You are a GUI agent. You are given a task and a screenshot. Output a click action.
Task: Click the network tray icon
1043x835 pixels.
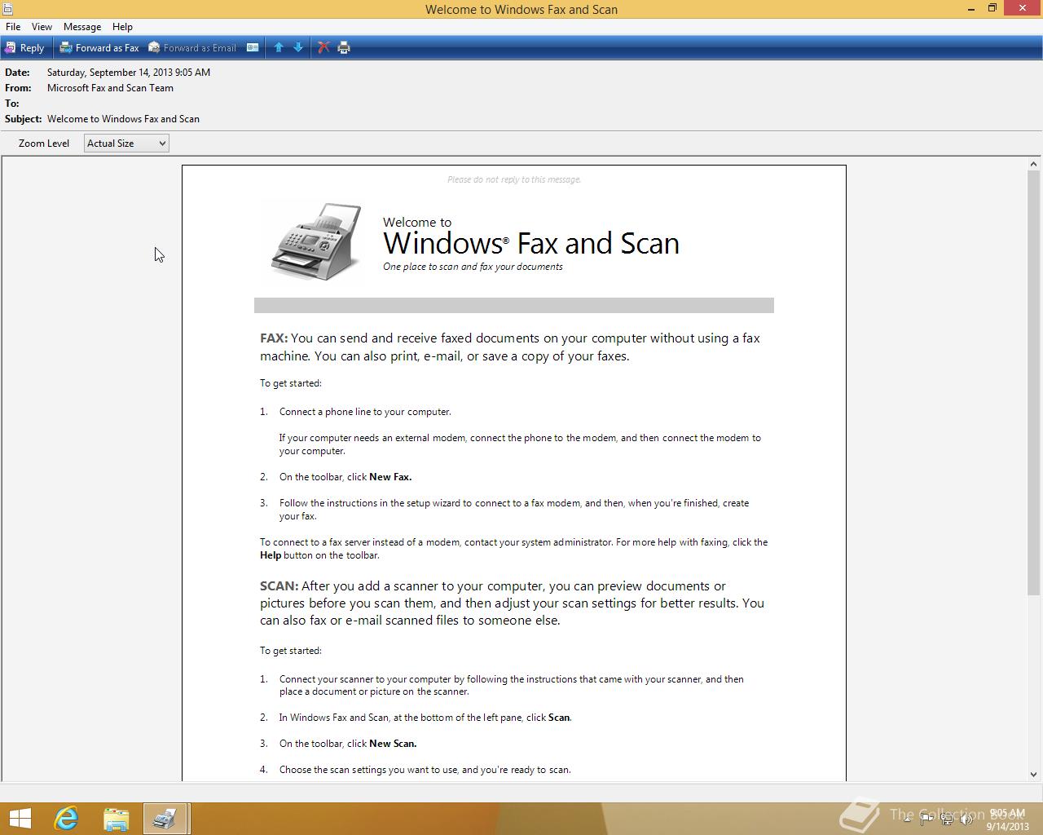coord(947,820)
